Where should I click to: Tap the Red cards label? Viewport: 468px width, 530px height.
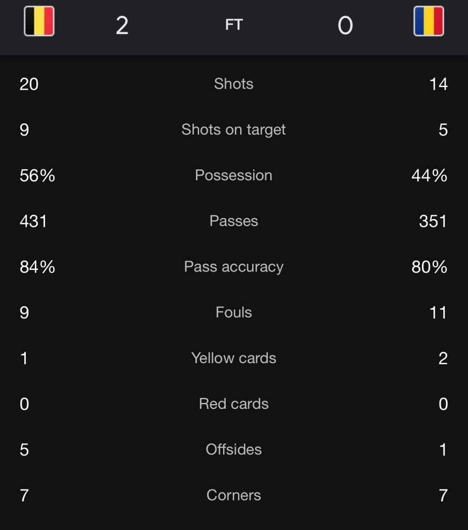233,404
